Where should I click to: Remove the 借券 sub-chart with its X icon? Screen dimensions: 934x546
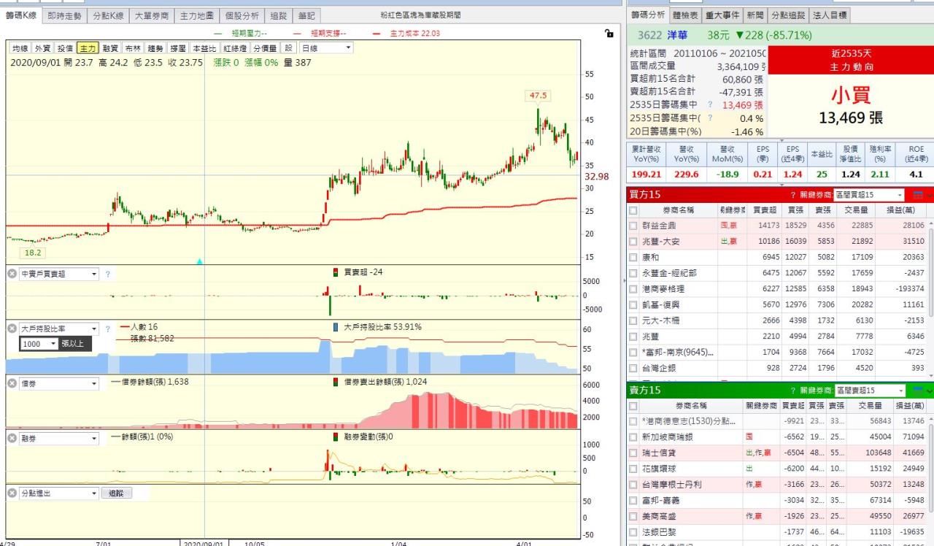12,384
